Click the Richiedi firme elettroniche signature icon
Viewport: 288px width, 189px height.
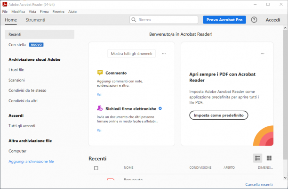(100, 108)
